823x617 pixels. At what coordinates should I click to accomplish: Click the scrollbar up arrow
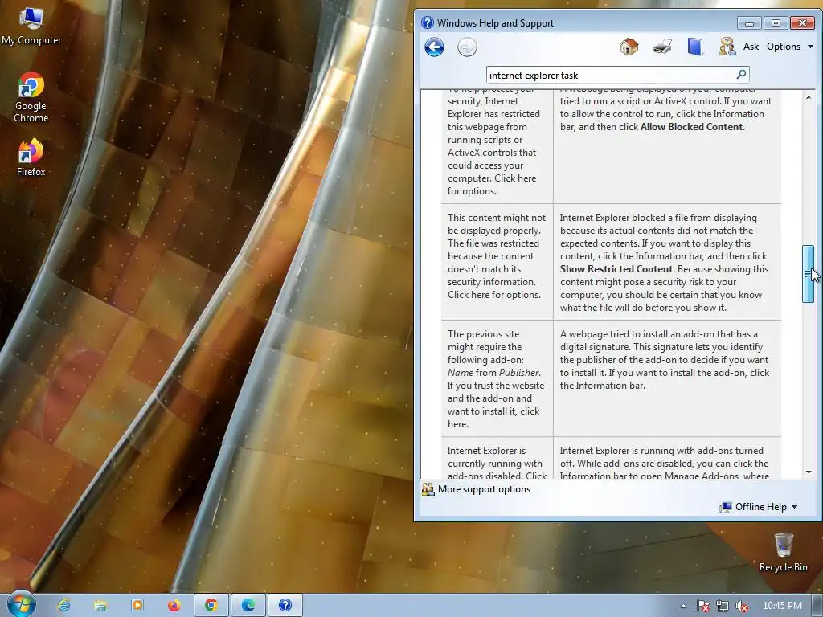point(809,97)
